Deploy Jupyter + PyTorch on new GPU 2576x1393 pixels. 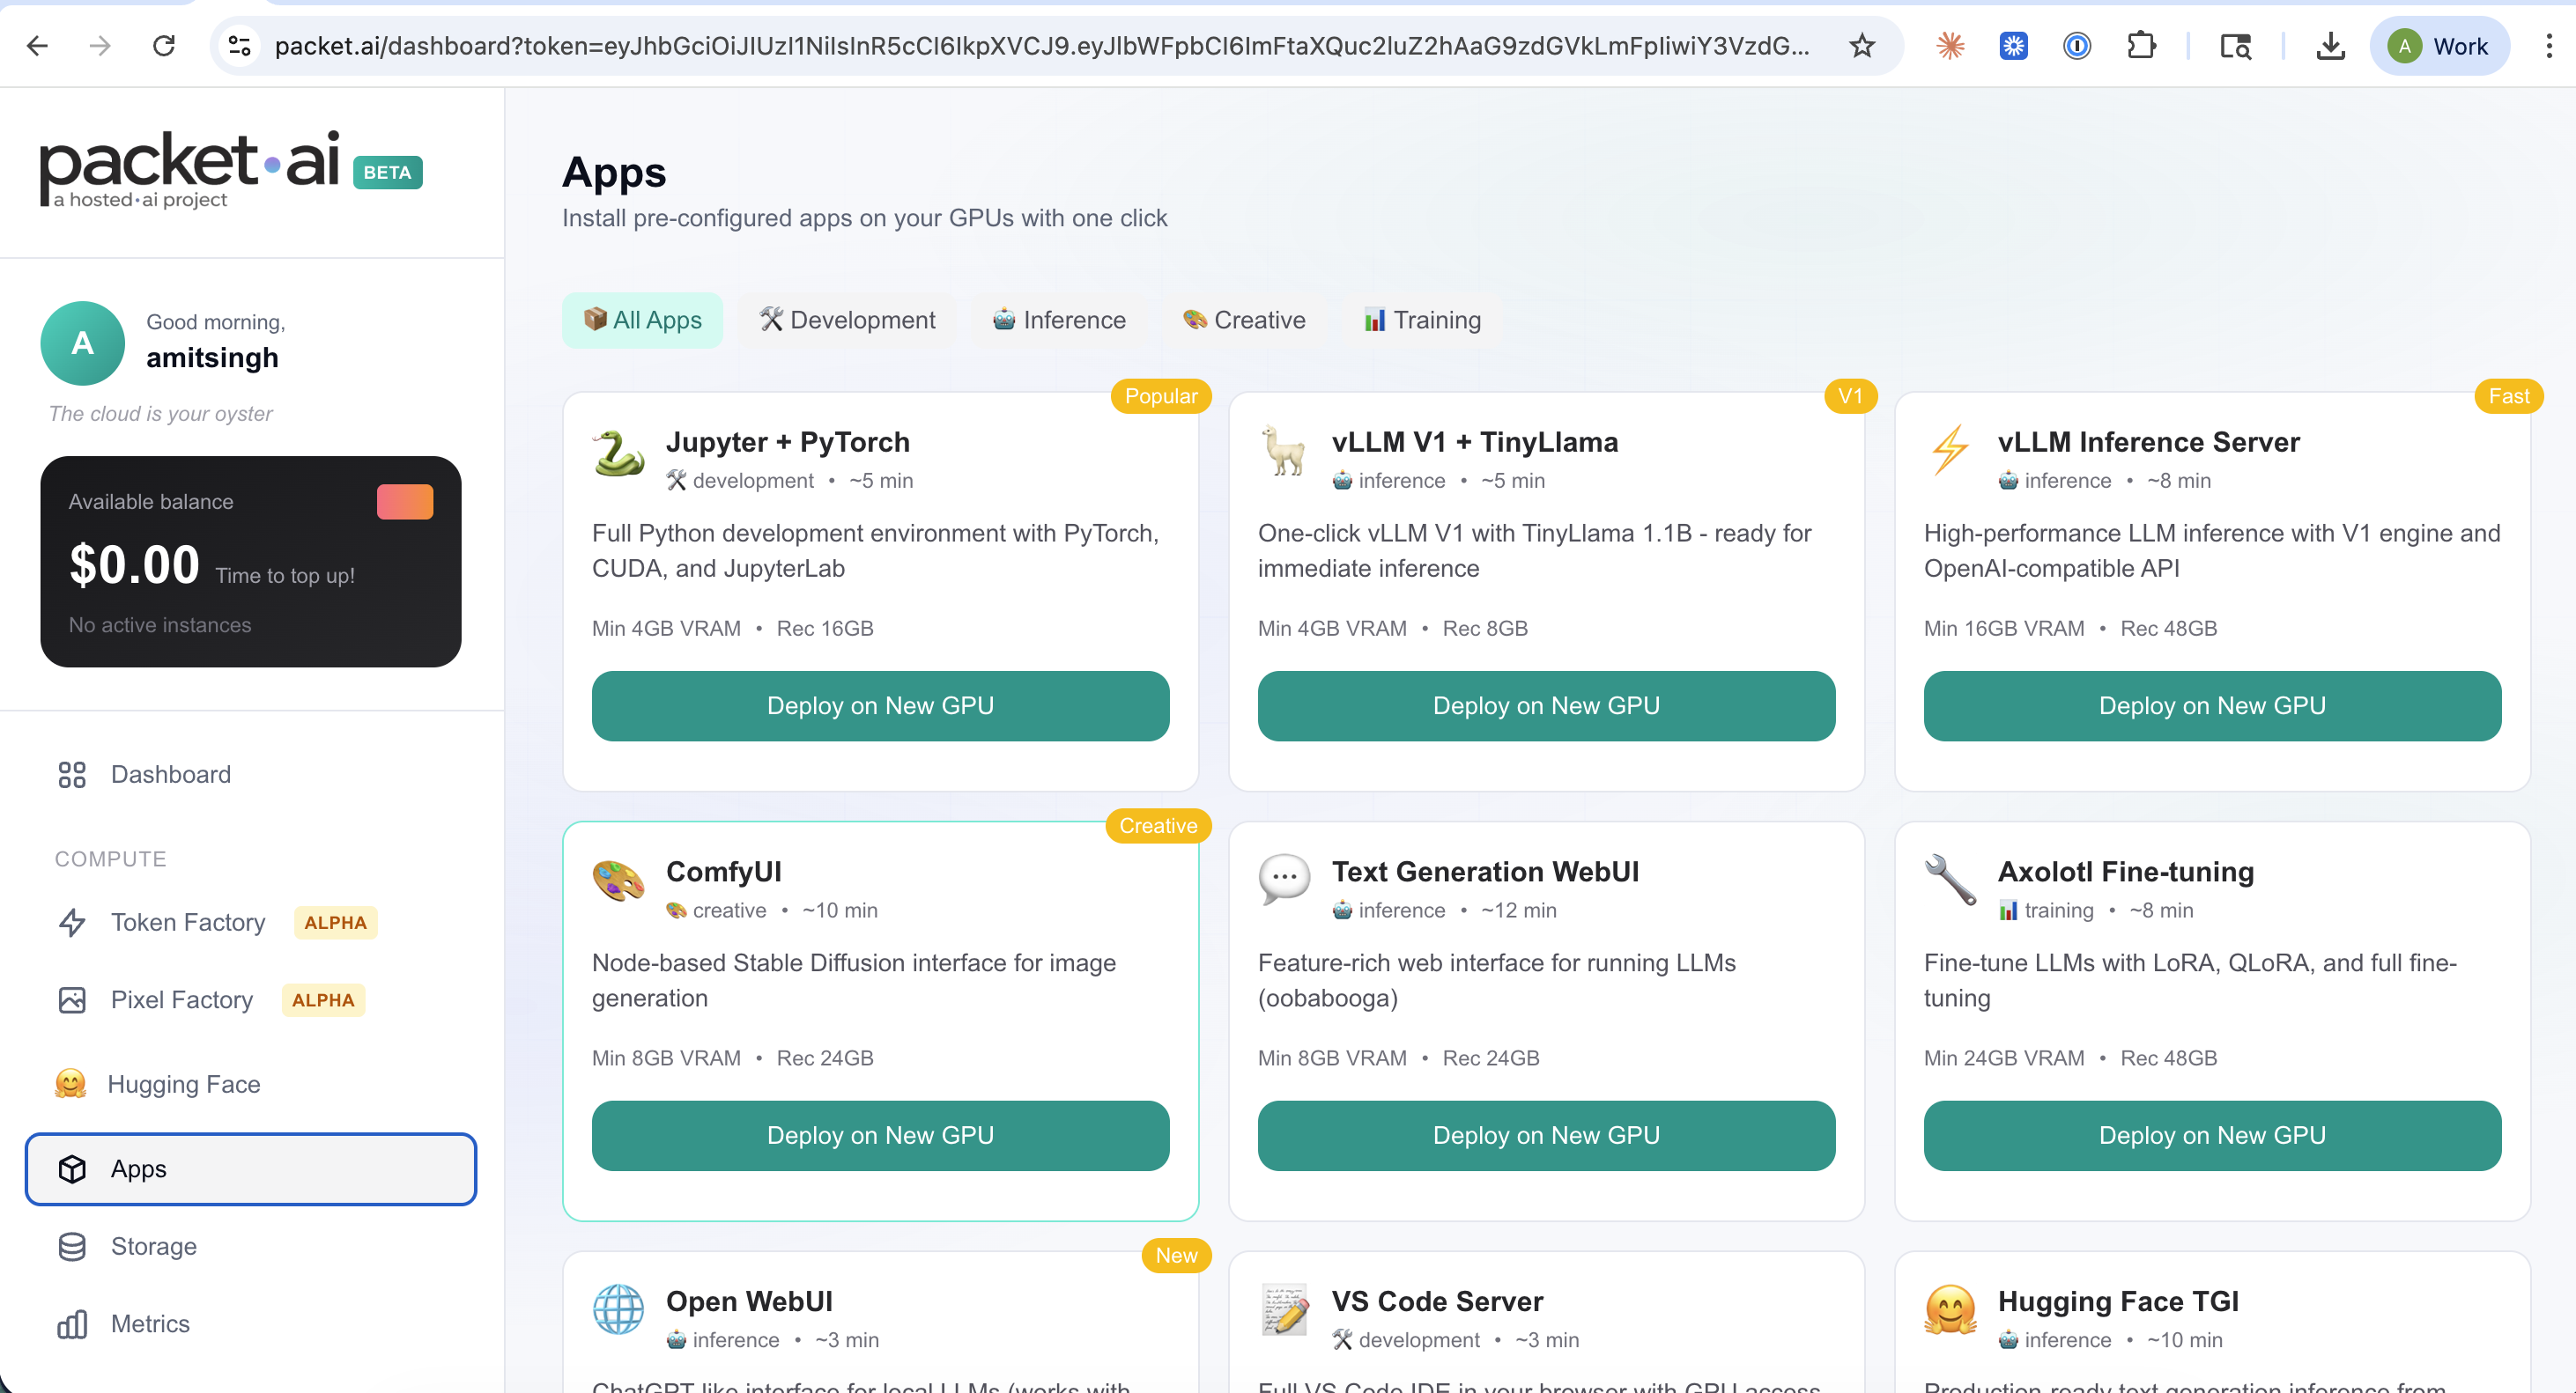(880, 705)
